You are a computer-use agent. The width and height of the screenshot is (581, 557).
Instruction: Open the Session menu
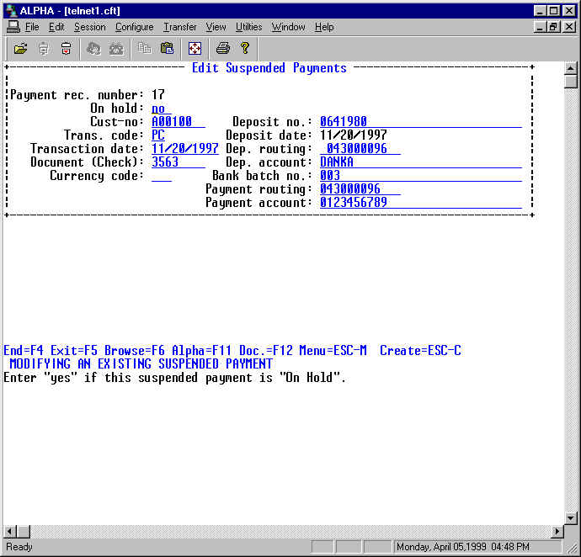[x=89, y=27]
